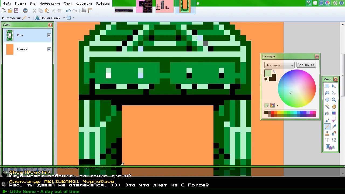Select the Eraser tool
Image resolution: width=345 pixels, height=194 pixels.
pyautogui.click(x=334, y=120)
